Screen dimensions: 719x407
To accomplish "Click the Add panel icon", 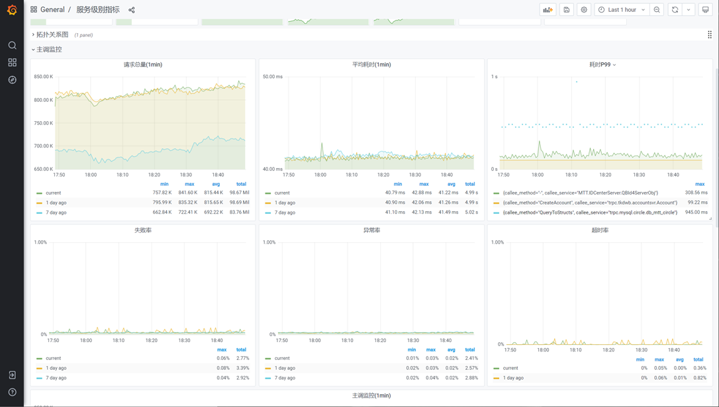I will [x=548, y=10].
